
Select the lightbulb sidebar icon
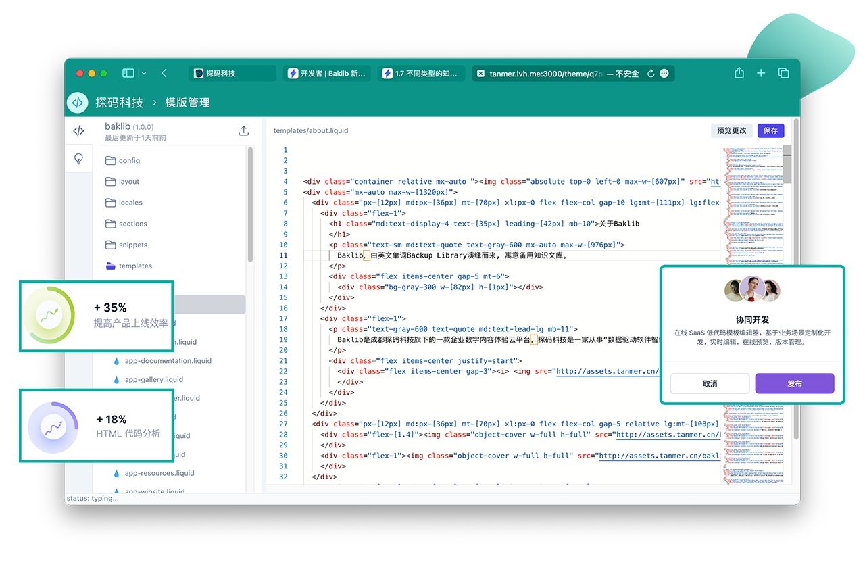(x=78, y=159)
